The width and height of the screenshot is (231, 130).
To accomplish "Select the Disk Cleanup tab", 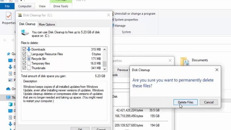I will pyautogui.click(x=27, y=24).
